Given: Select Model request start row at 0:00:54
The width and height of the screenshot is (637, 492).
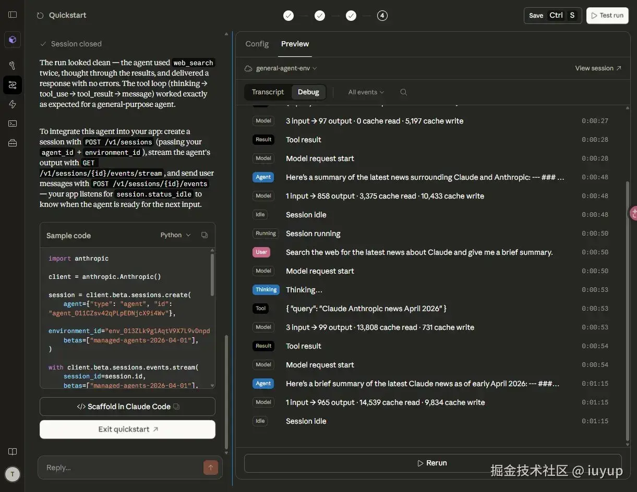Looking at the screenshot, I should (430, 365).
